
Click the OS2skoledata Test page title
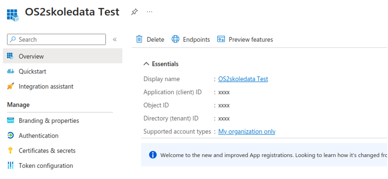pyautogui.click(x=72, y=12)
